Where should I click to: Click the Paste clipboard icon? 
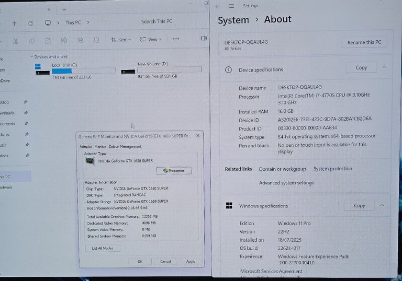48,41
